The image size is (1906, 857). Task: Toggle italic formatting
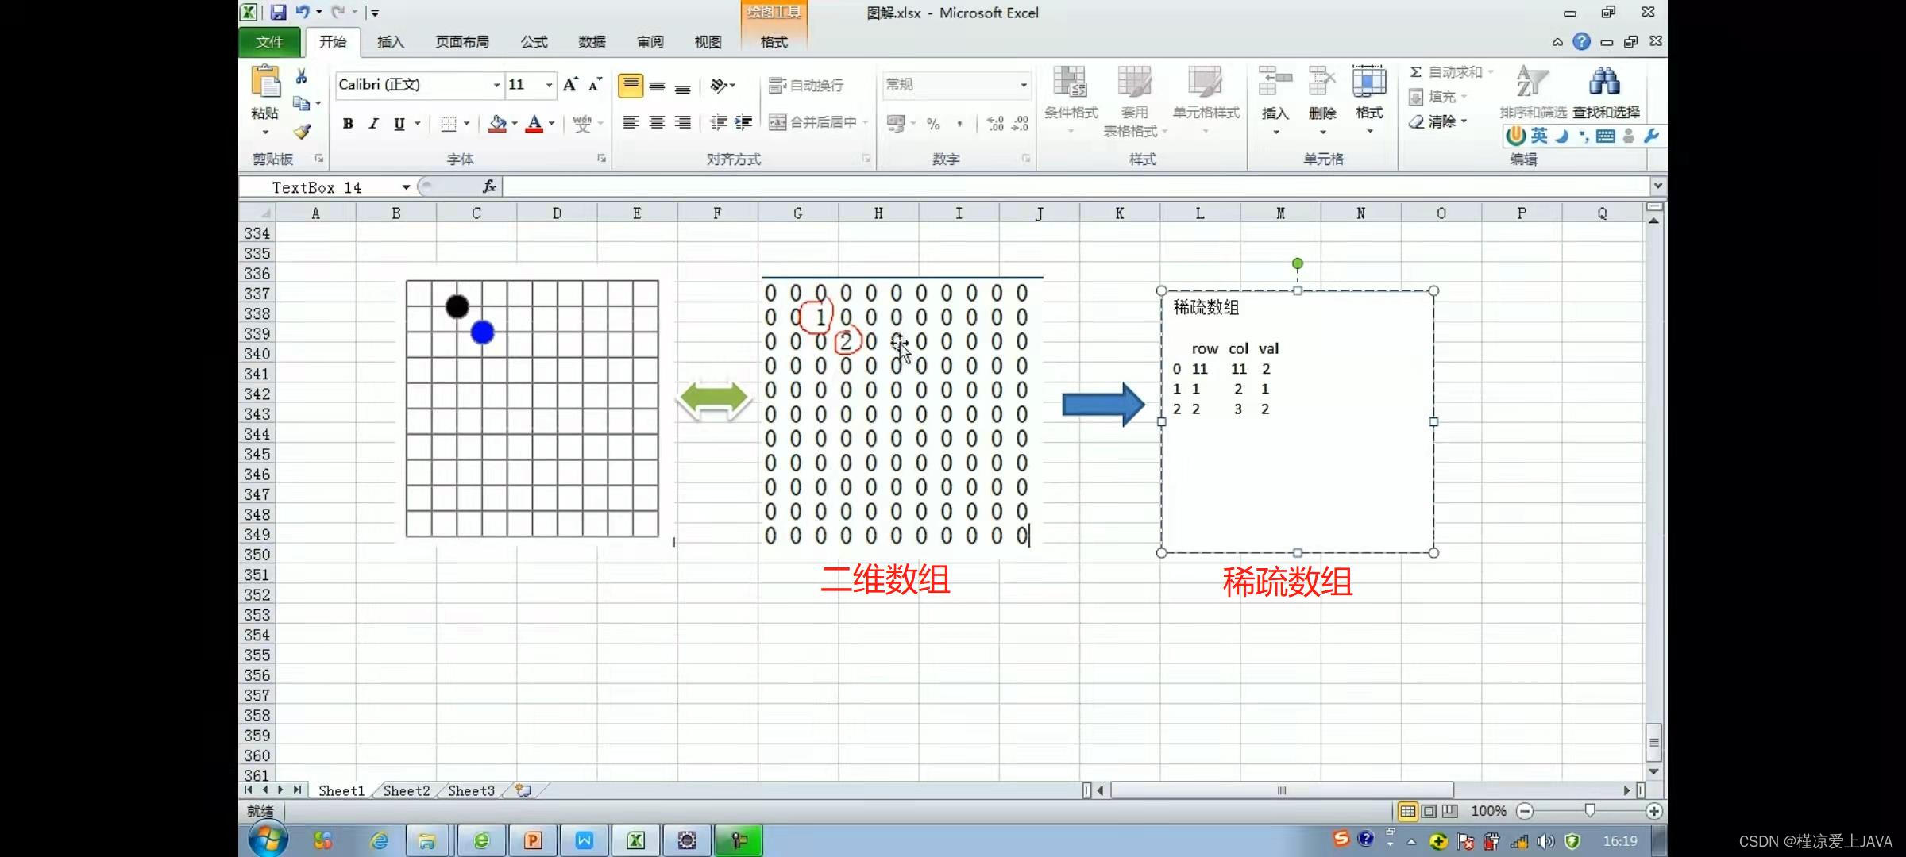(x=373, y=123)
